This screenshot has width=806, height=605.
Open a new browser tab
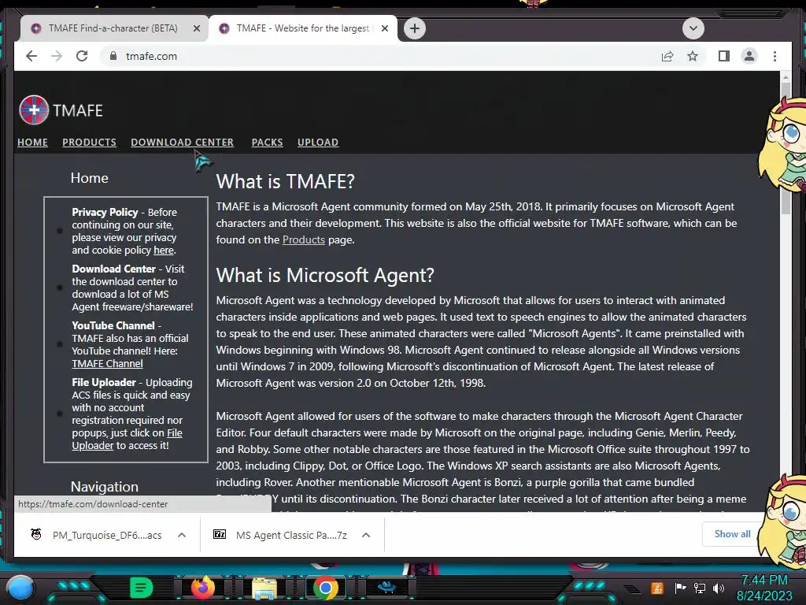pyautogui.click(x=415, y=28)
